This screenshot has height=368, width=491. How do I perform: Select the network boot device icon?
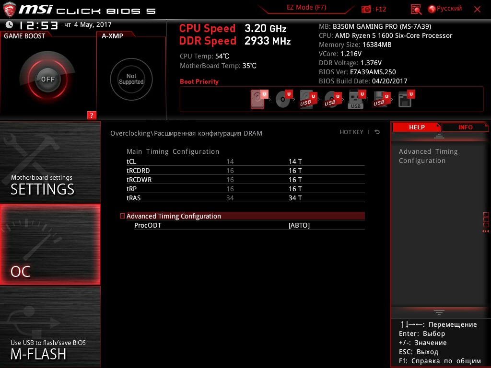pos(407,99)
